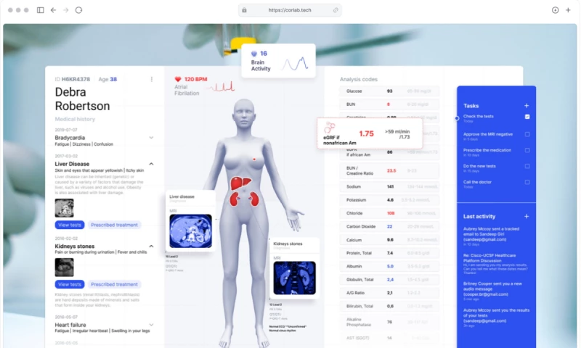Open a new tab with the plus icon
The width and height of the screenshot is (581, 348).
pyautogui.click(x=568, y=10)
